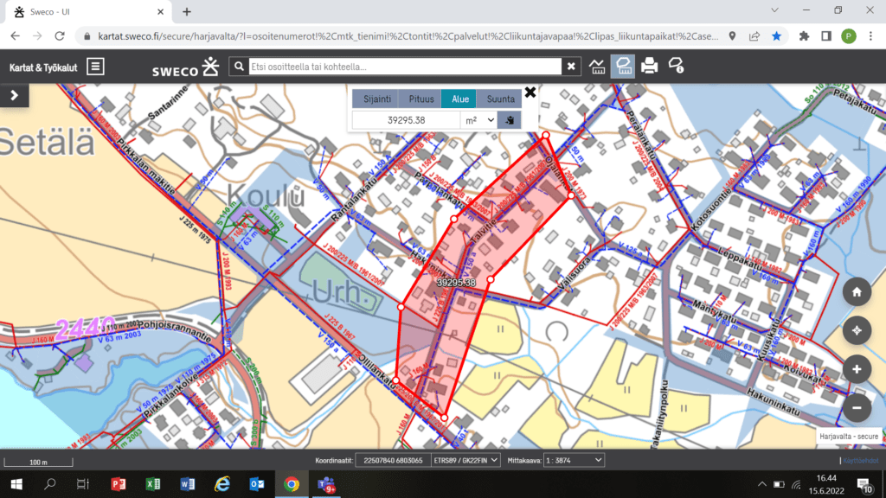
Task: Click the 39295.38 label on the polygon
Action: click(x=456, y=283)
